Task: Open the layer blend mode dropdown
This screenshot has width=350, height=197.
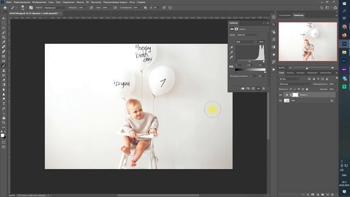Action: (295, 84)
